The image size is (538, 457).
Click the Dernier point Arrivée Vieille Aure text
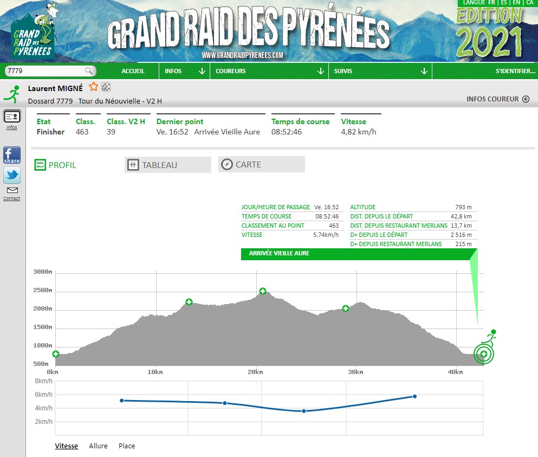click(227, 132)
